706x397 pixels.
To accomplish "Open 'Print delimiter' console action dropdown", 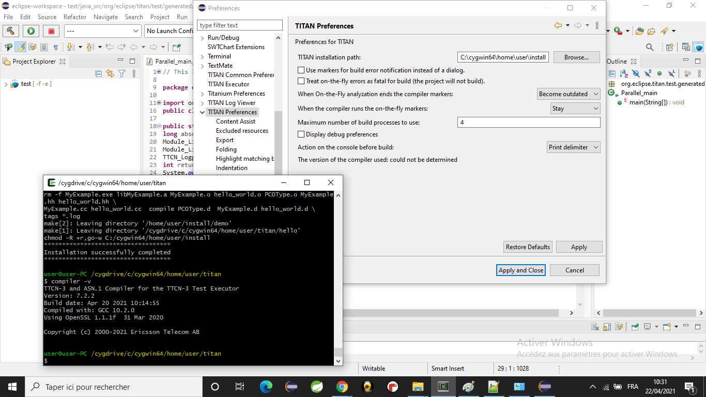I will 574,147.
